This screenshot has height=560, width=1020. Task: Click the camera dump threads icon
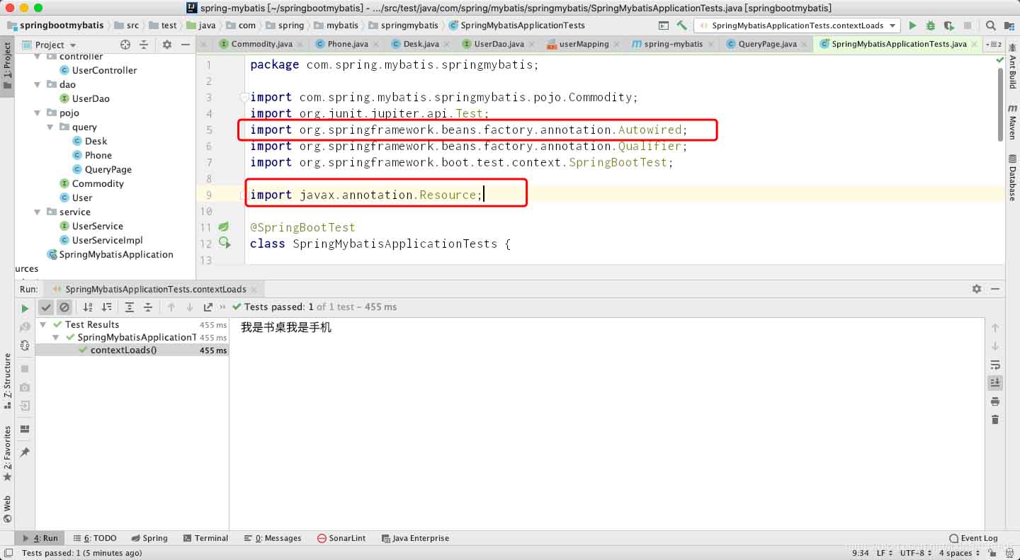point(25,387)
